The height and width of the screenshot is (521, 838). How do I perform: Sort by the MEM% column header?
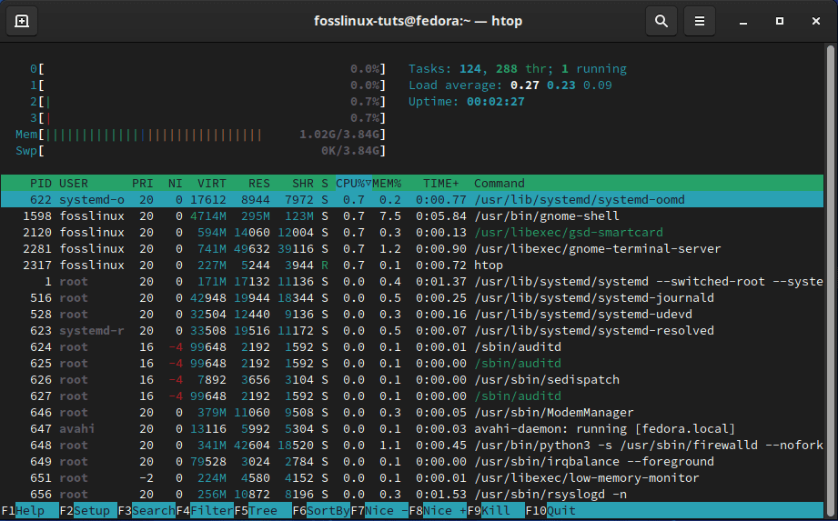click(x=387, y=184)
